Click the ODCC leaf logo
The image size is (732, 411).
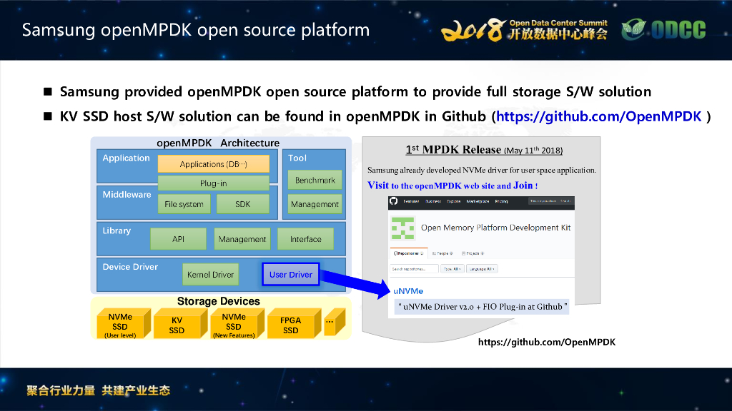633,30
